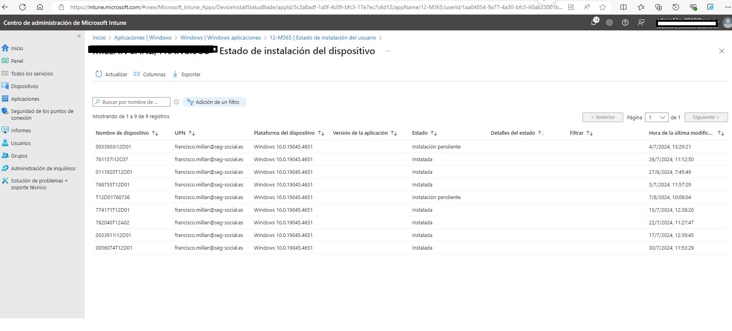Open the Read aloud icon in address bar
The width and height of the screenshot is (732, 331).
tap(587, 7)
